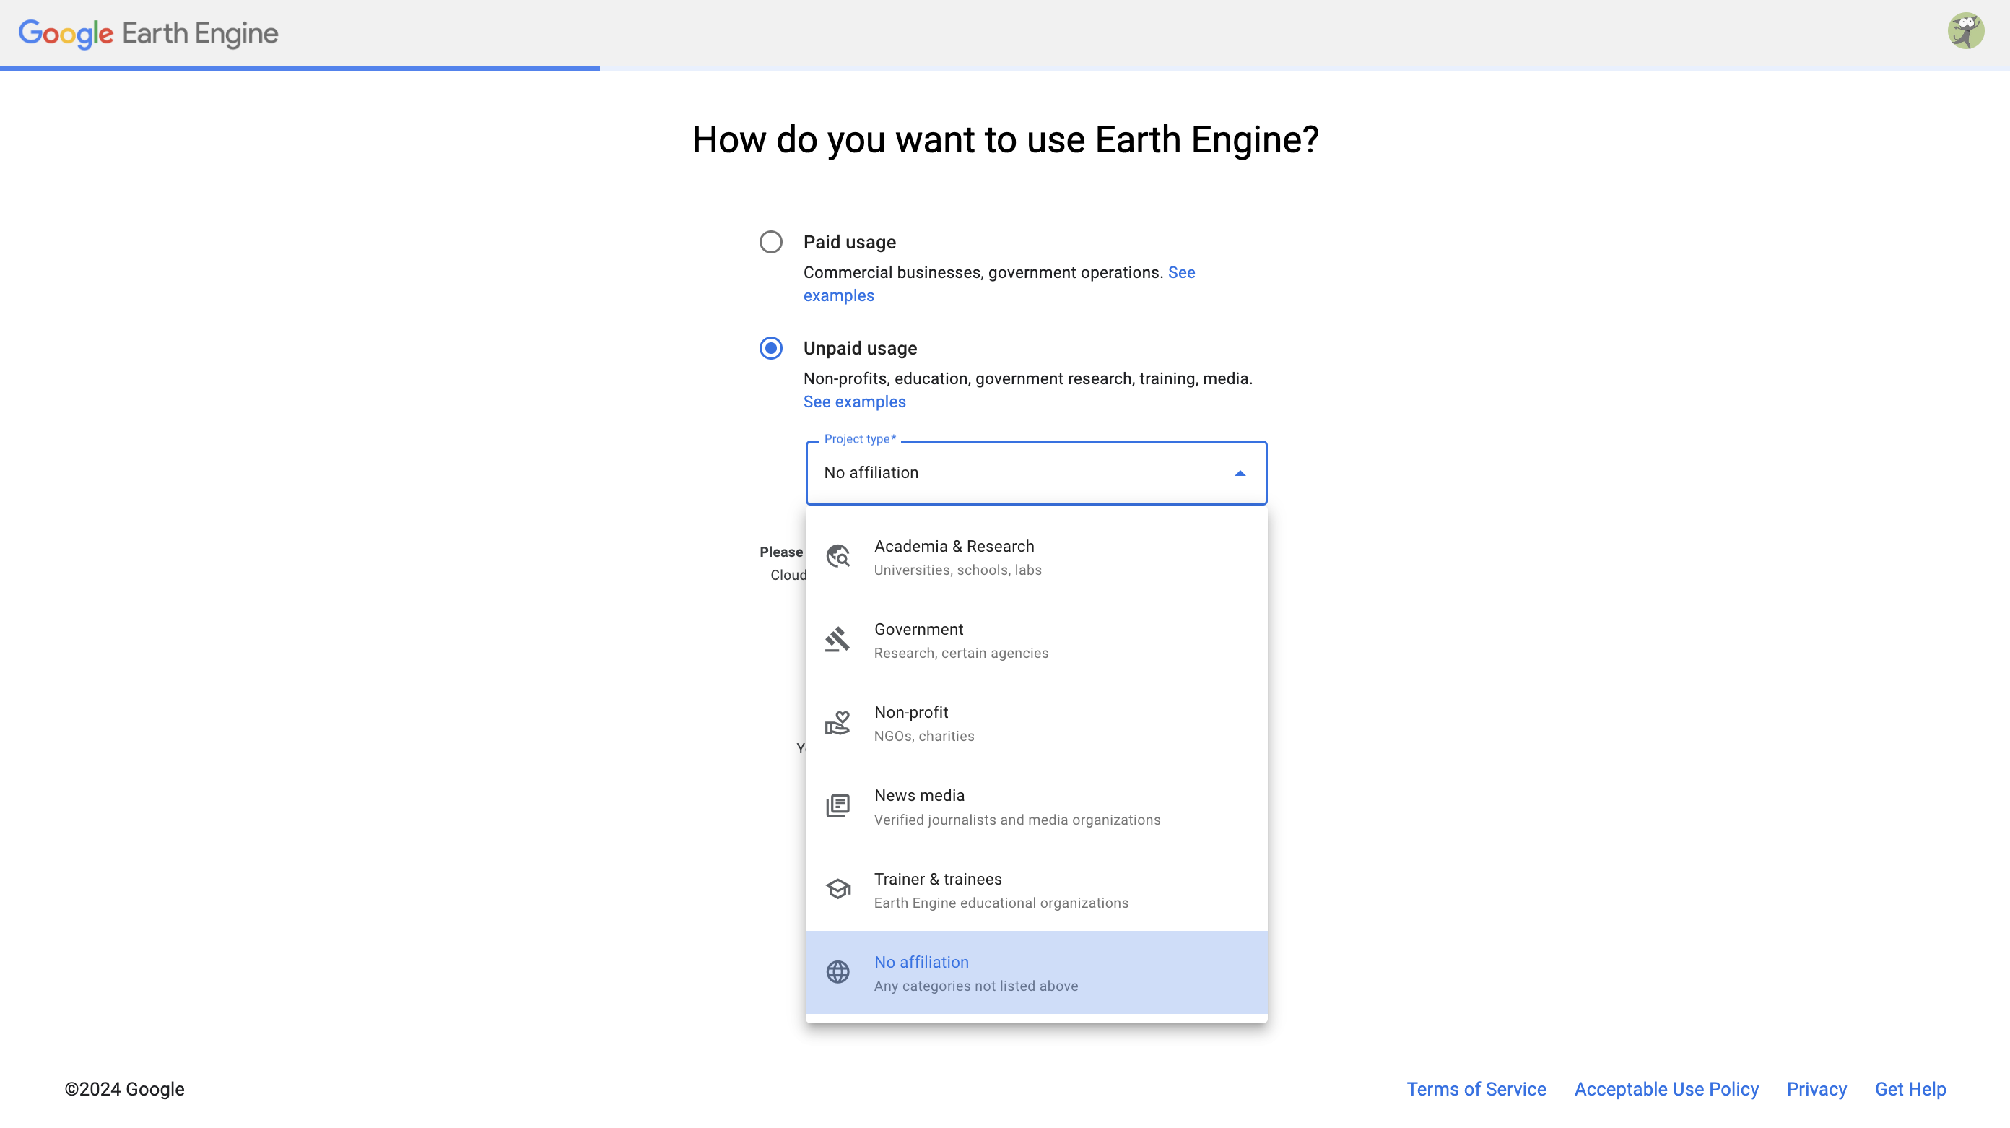
Task: Choose News media from the list
Action: tap(1036, 807)
